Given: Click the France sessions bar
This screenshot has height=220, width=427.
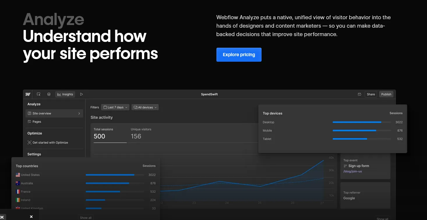Looking at the screenshot, I should click(115, 191).
